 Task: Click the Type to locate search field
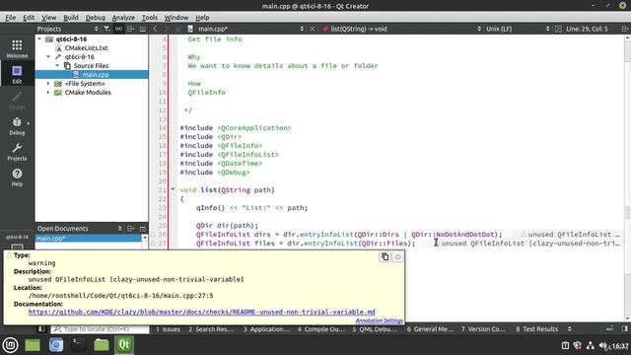pyautogui.click(x=100, y=328)
